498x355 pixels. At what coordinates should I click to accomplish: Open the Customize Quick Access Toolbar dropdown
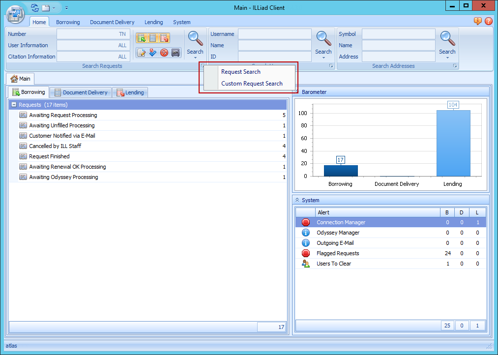[x=66, y=8]
